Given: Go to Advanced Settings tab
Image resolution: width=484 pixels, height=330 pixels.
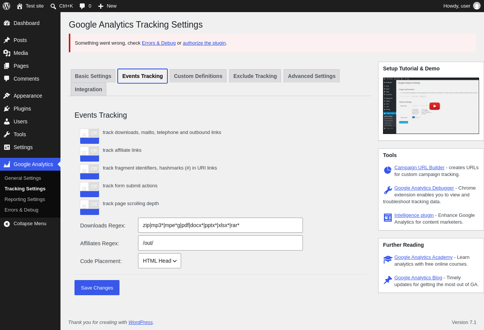Looking at the screenshot, I should (312, 76).
